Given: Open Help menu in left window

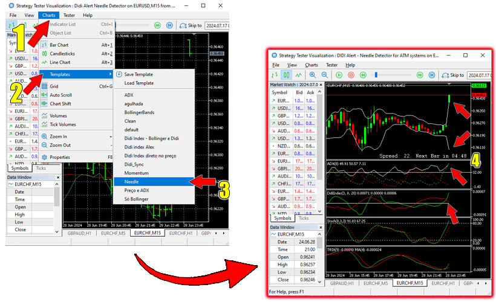Looking at the screenshot, I should click(88, 15).
